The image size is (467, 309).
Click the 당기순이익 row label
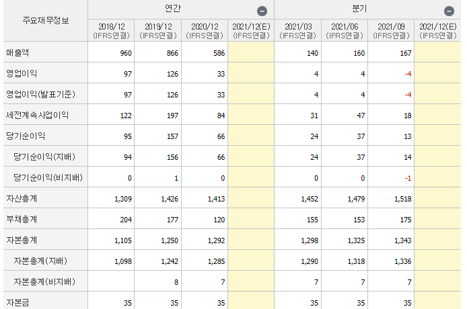tap(26, 136)
